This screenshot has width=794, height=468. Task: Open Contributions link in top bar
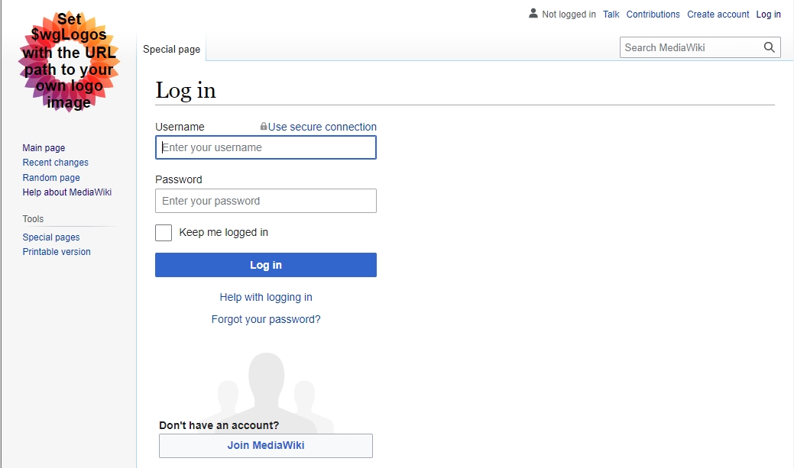(x=653, y=15)
